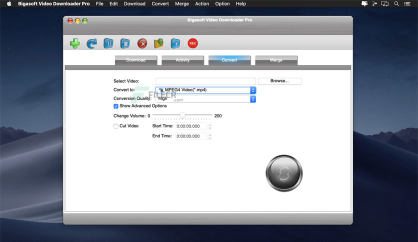Open the Edit menu
The width and height of the screenshot is (418, 242).
click(x=113, y=3)
